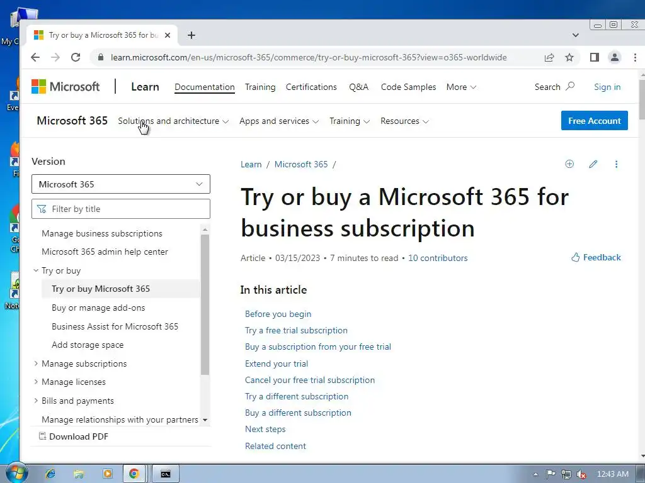Open the Windows Start orb

click(x=17, y=473)
